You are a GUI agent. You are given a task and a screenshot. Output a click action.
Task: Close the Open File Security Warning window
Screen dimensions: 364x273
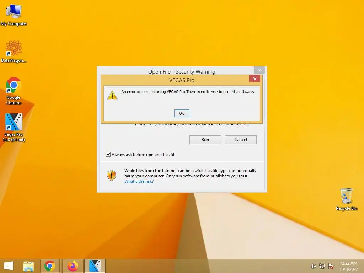pyautogui.click(x=259, y=70)
